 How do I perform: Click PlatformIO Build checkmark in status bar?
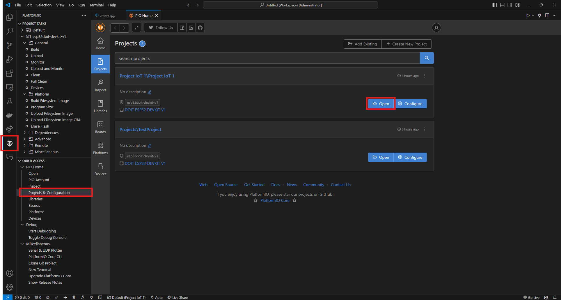click(x=56, y=297)
